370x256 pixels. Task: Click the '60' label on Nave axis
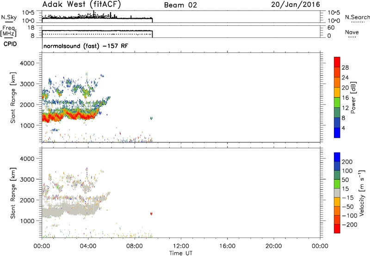331,28
